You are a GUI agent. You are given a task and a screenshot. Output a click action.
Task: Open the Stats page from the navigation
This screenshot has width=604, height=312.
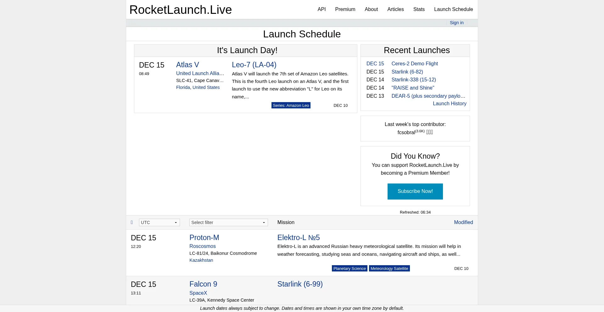[x=419, y=9]
